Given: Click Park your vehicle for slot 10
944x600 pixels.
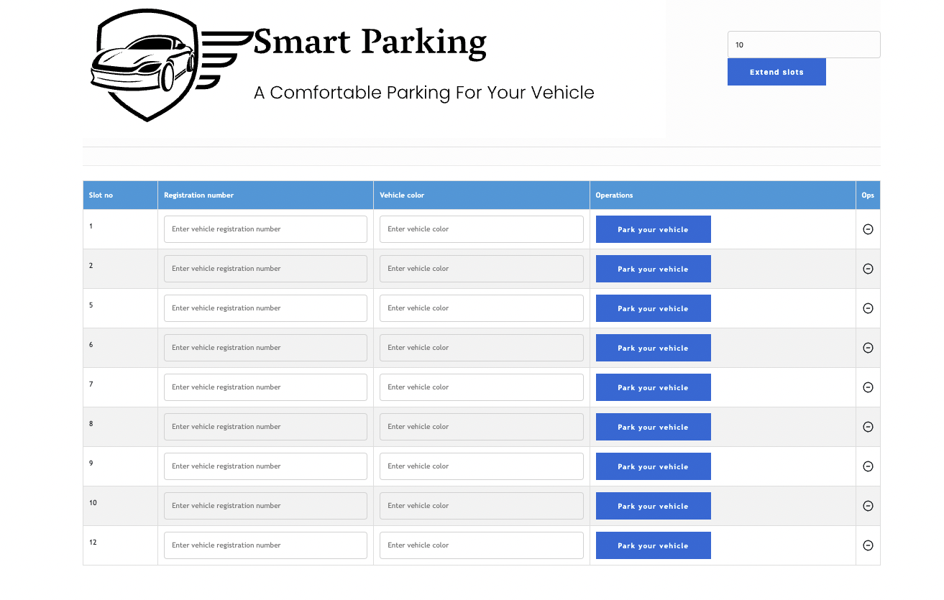Looking at the screenshot, I should [x=653, y=506].
